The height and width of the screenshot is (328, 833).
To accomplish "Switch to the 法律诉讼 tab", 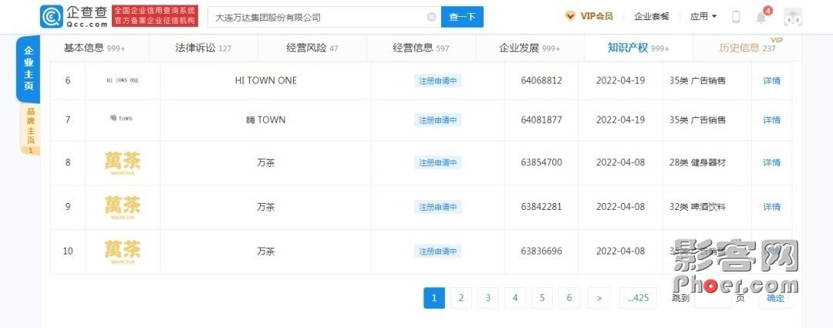I will (x=204, y=48).
